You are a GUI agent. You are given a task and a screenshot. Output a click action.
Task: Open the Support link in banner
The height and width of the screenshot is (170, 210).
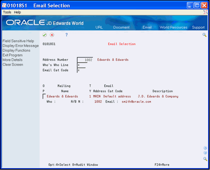click(198, 27)
